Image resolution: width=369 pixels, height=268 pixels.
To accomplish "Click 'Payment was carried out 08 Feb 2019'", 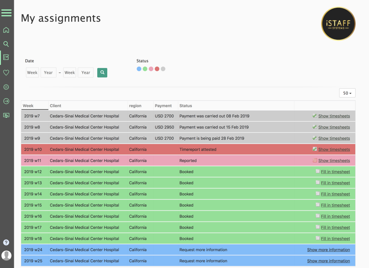I will coord(214,116).
